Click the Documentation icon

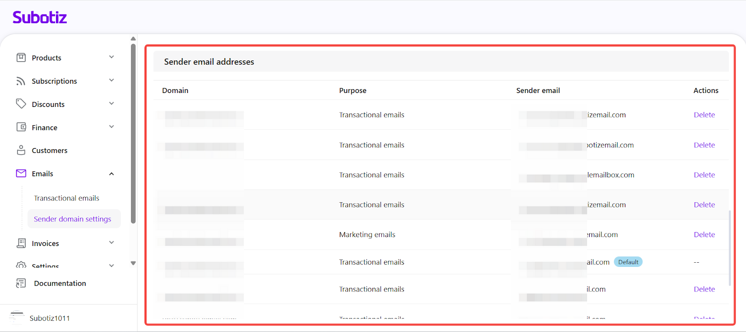(x=21, y=283)
